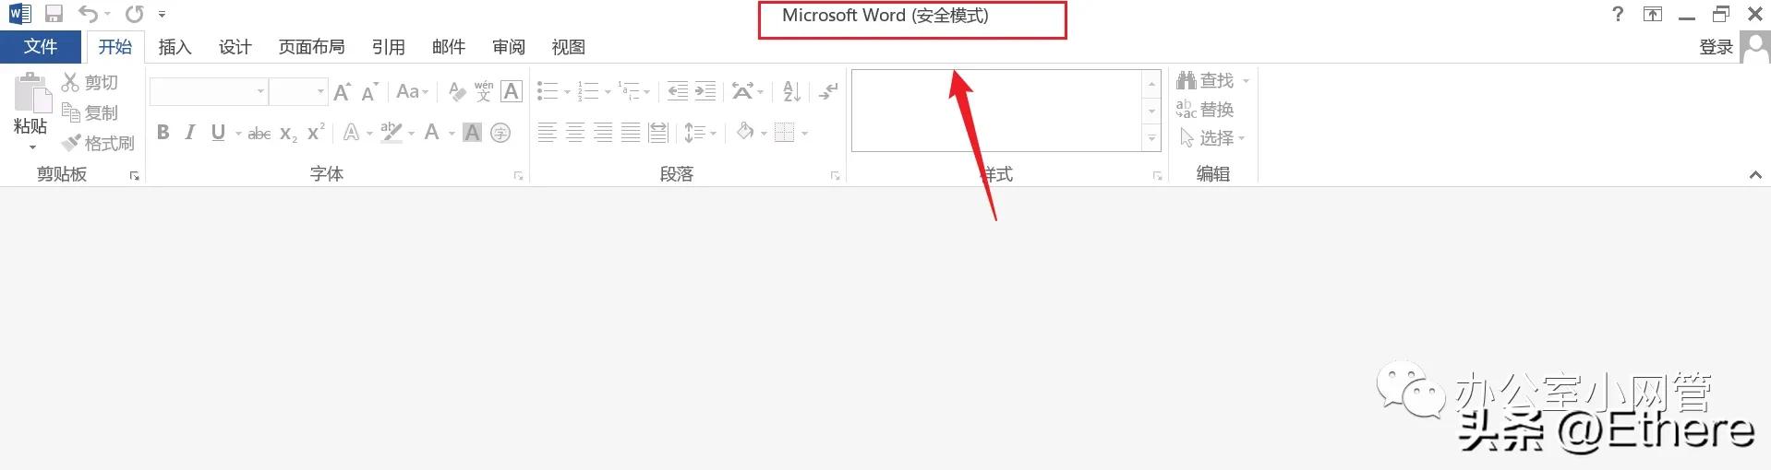Click the Undo arrow icon

click(x=88, y=14)
